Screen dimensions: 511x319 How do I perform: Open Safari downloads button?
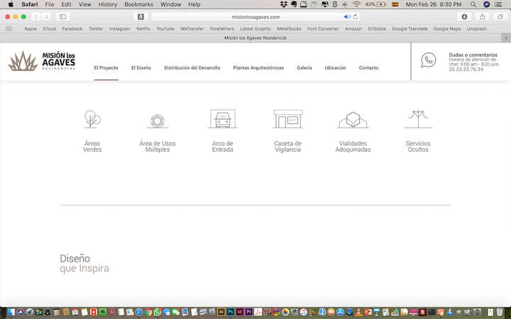465,16
